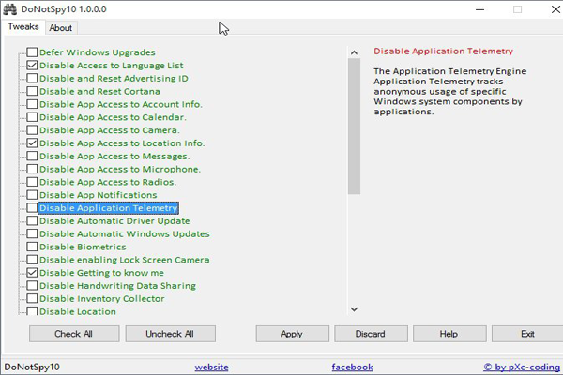The width and height of the screenshot is (563, 375).
Task: Enable the Defer Windows Upgrades checkbox
Action: [32, 52]
